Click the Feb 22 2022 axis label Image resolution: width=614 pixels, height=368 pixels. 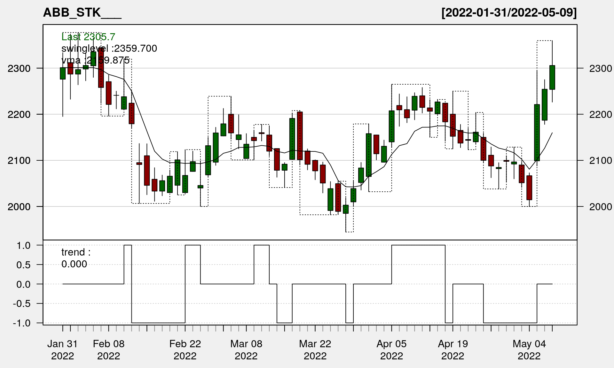[x=185, y=349]
